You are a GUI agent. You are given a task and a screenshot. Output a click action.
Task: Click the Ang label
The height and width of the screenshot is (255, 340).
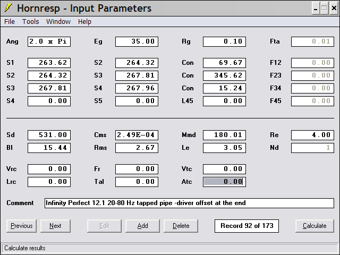pyautogui.click(x=12, y=41)
